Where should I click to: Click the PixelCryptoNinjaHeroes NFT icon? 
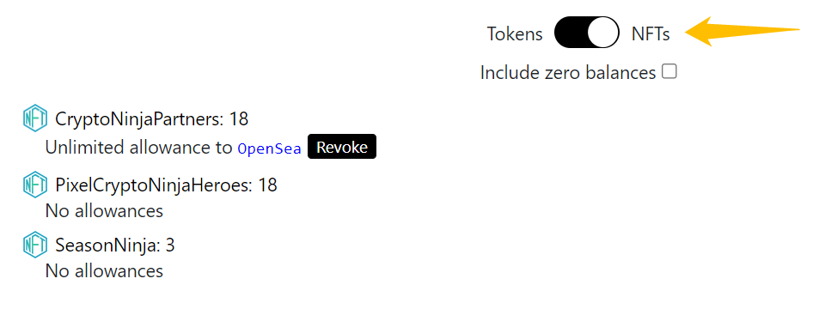[x=35, y=185]
